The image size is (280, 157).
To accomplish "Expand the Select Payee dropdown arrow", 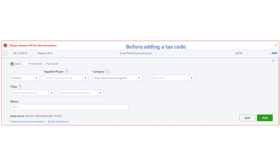I will click(x=86, y=78).
